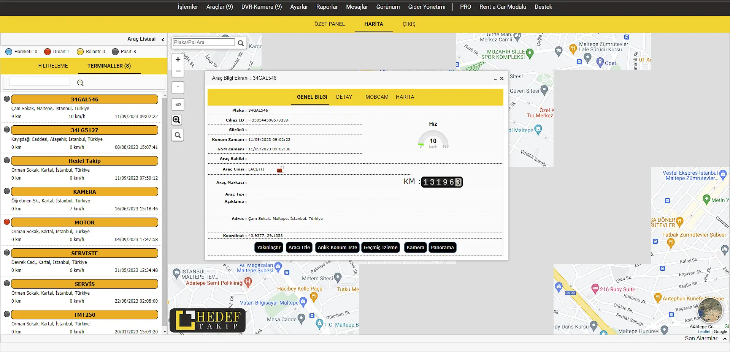The height and width of the screenshot is (352, 730).
Task: Zoom out the map with minus button
Action: [x=178, y=71]
